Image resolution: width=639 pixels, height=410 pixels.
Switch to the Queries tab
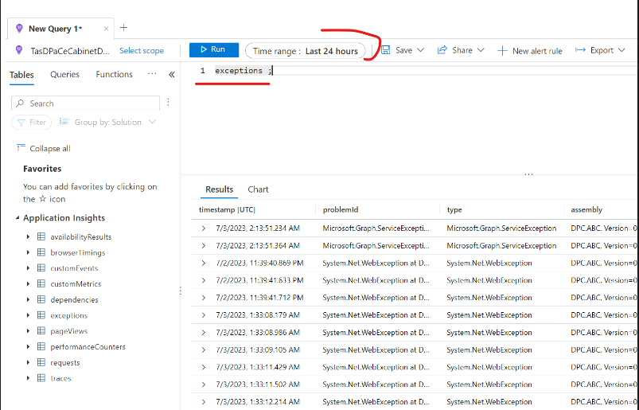[64, 75]
